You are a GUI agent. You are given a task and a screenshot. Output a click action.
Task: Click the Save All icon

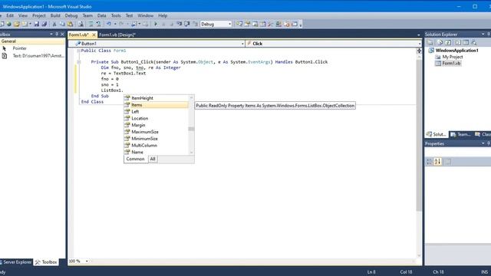tap(44, 24)
